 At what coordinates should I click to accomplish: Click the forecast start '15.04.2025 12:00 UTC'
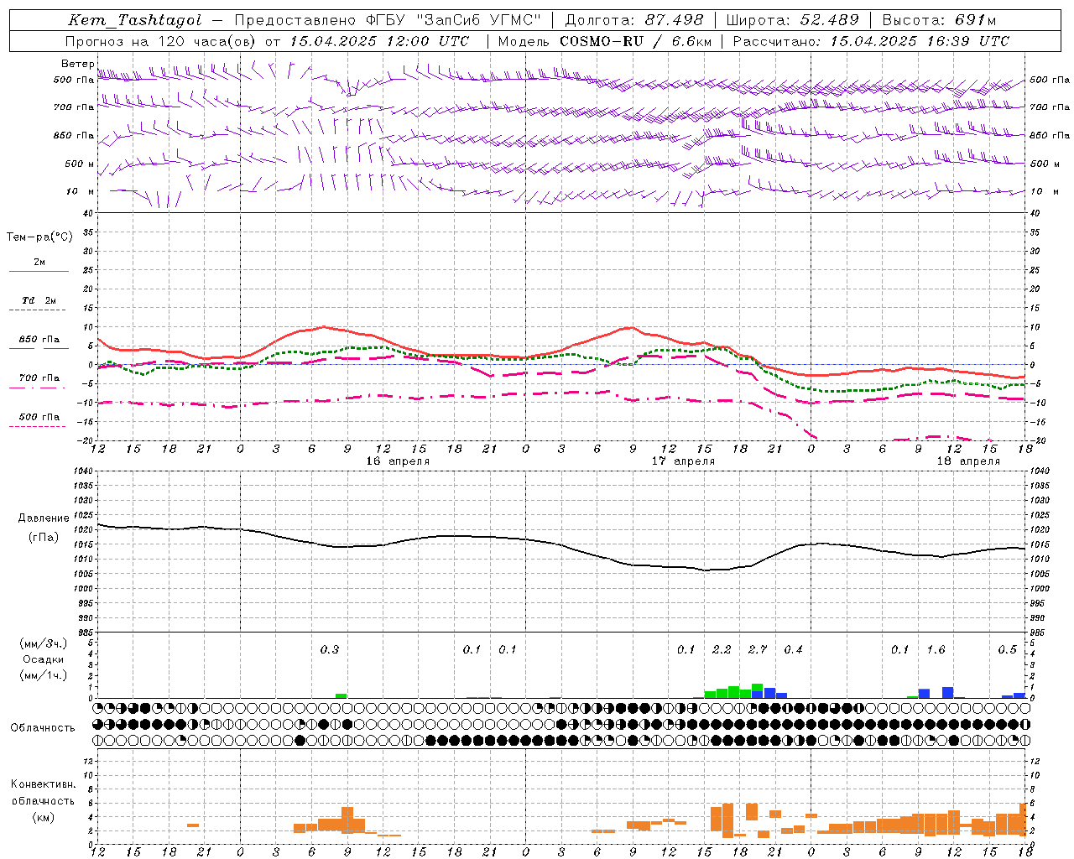coord(379,41)
